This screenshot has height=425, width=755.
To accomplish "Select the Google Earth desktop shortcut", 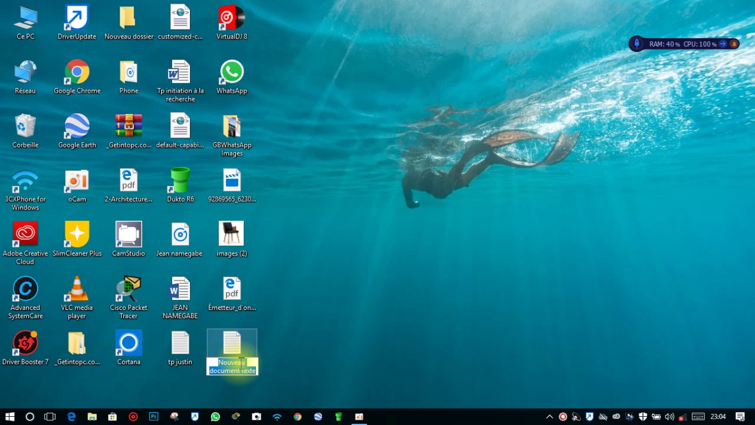I will [x=77, y=132].
